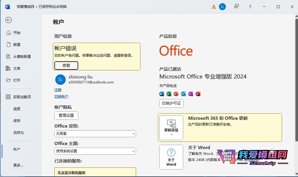Open Help with the question mark icon
The image size is (298, 177).
[x=250, y=7]
